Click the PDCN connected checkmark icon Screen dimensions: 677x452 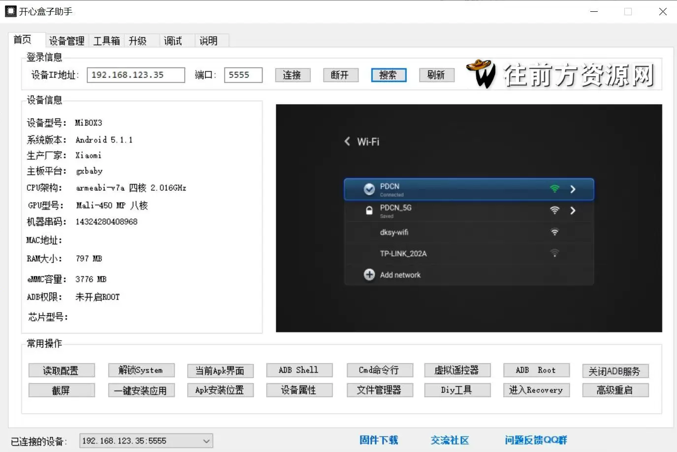click(x=369, y=189)
